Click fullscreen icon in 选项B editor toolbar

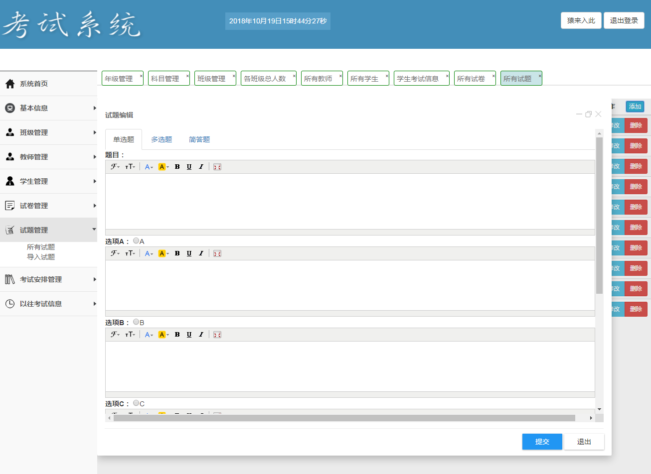coord(217,335)
